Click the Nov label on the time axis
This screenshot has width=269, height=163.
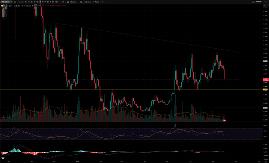32,162
